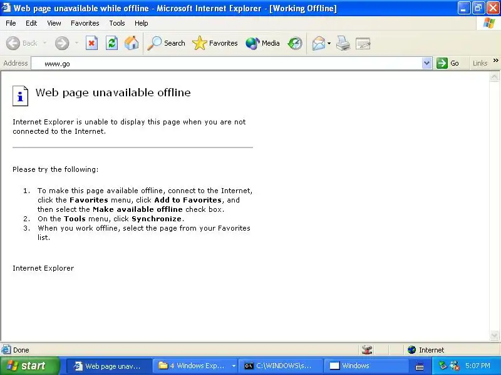501x375 pixels.
Task: Open the Tools menu
Action: pos(117,23)
